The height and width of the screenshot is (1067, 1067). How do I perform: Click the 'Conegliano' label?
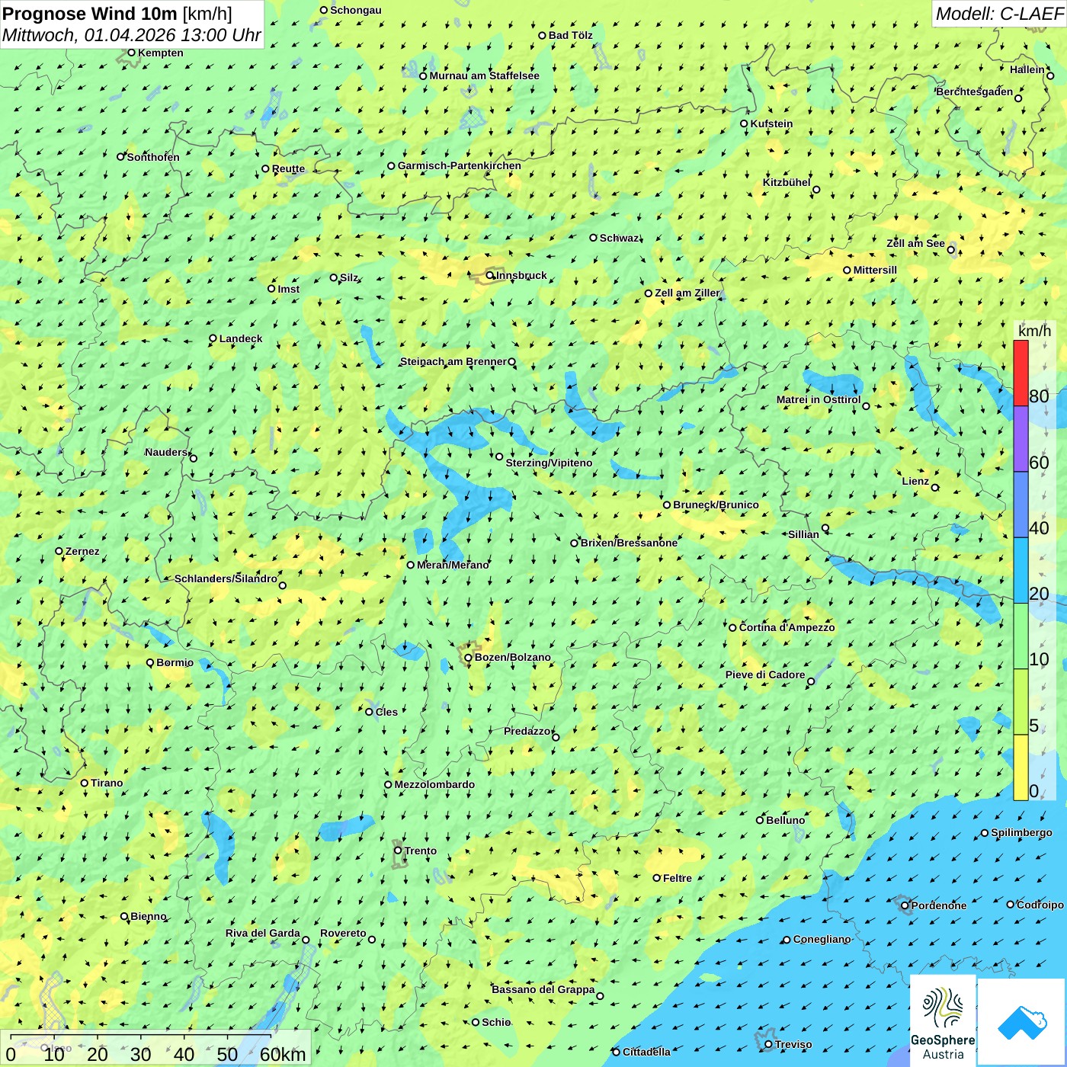coord(822,939)
